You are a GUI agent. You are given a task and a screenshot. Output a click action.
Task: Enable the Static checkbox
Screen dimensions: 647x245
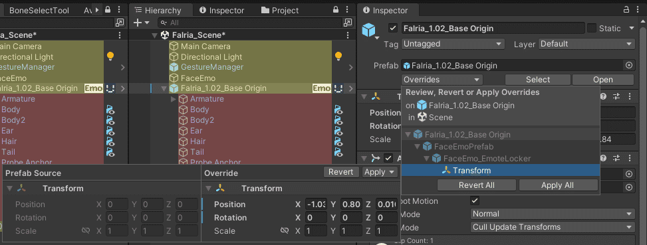(592, 29)
